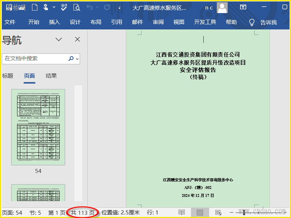Open touch/mouse mode dropdown arrow

(x=54, y=7)
